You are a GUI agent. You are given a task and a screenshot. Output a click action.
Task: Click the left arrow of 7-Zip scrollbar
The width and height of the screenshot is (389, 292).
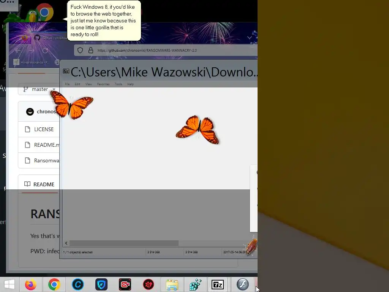(66, 243)
